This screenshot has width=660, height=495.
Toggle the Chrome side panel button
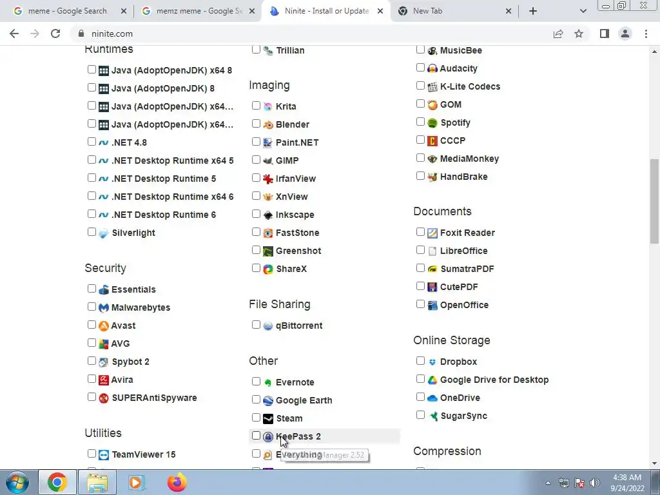[x=605, y=34]
